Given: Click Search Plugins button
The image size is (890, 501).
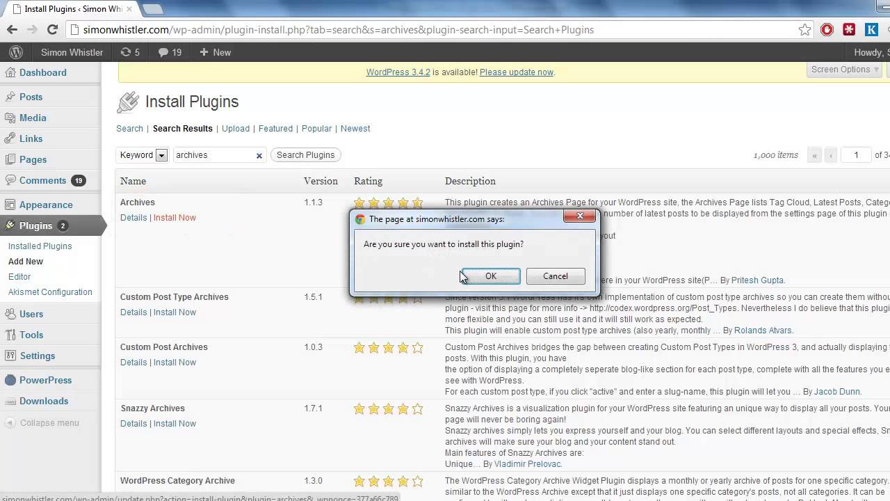Looking at the screenshot, I should click(x=305, y=155).
